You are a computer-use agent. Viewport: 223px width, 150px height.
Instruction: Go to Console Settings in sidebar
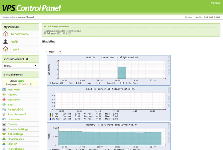[x=18, y=129]
